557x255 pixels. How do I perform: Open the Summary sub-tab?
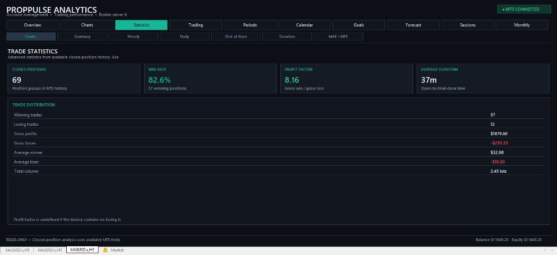pyautogui.click(x=82, y=37)
